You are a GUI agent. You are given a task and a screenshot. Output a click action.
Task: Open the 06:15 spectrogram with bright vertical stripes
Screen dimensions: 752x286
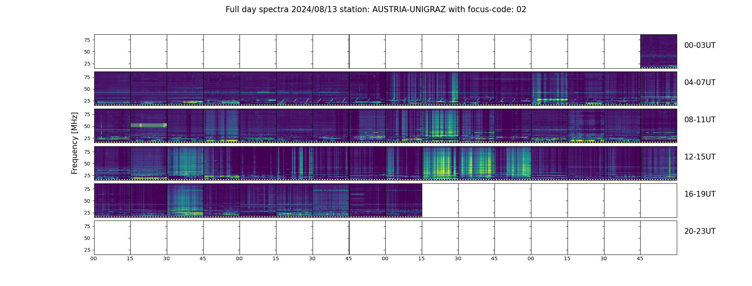(x=440, y=89)
